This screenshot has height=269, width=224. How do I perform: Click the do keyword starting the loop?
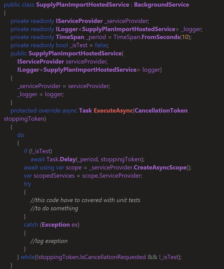(21, 135)
